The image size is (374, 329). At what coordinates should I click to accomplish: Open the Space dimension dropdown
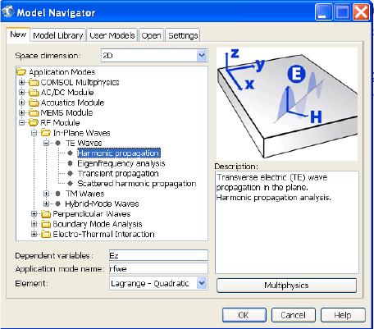(x=202, y=56)
